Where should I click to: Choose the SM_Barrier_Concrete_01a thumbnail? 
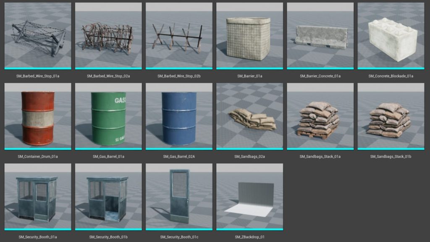pos(320,36)
